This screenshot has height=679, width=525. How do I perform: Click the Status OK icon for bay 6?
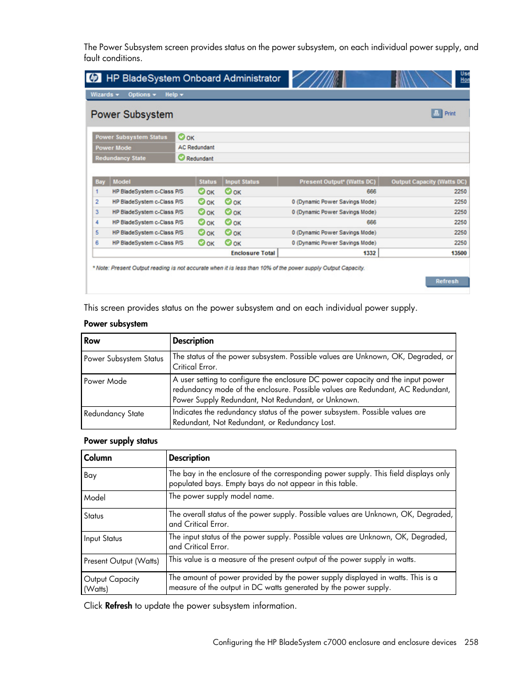coord(202,242)
